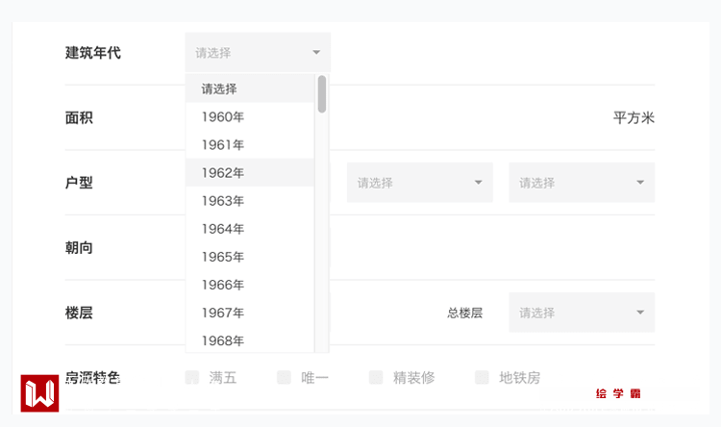Pick 1966年 in the year list
This screenshot has width=721, height=427.
223,285
